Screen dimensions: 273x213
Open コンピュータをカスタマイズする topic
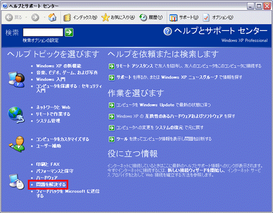point(62,139)
